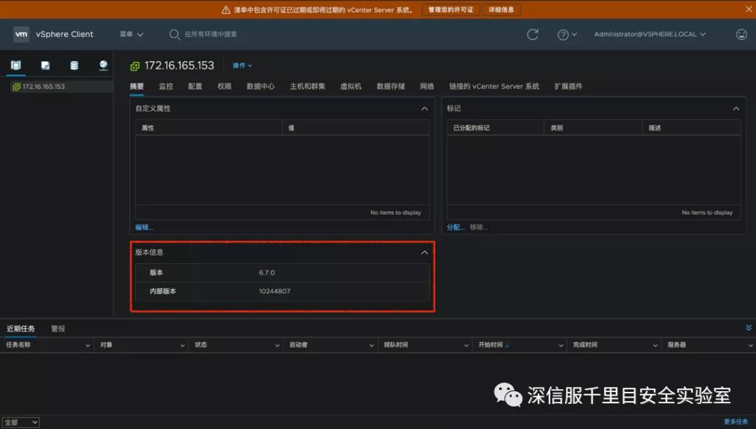Switch to the 权限 tab
756x429 pixels.
coord(224,86)
